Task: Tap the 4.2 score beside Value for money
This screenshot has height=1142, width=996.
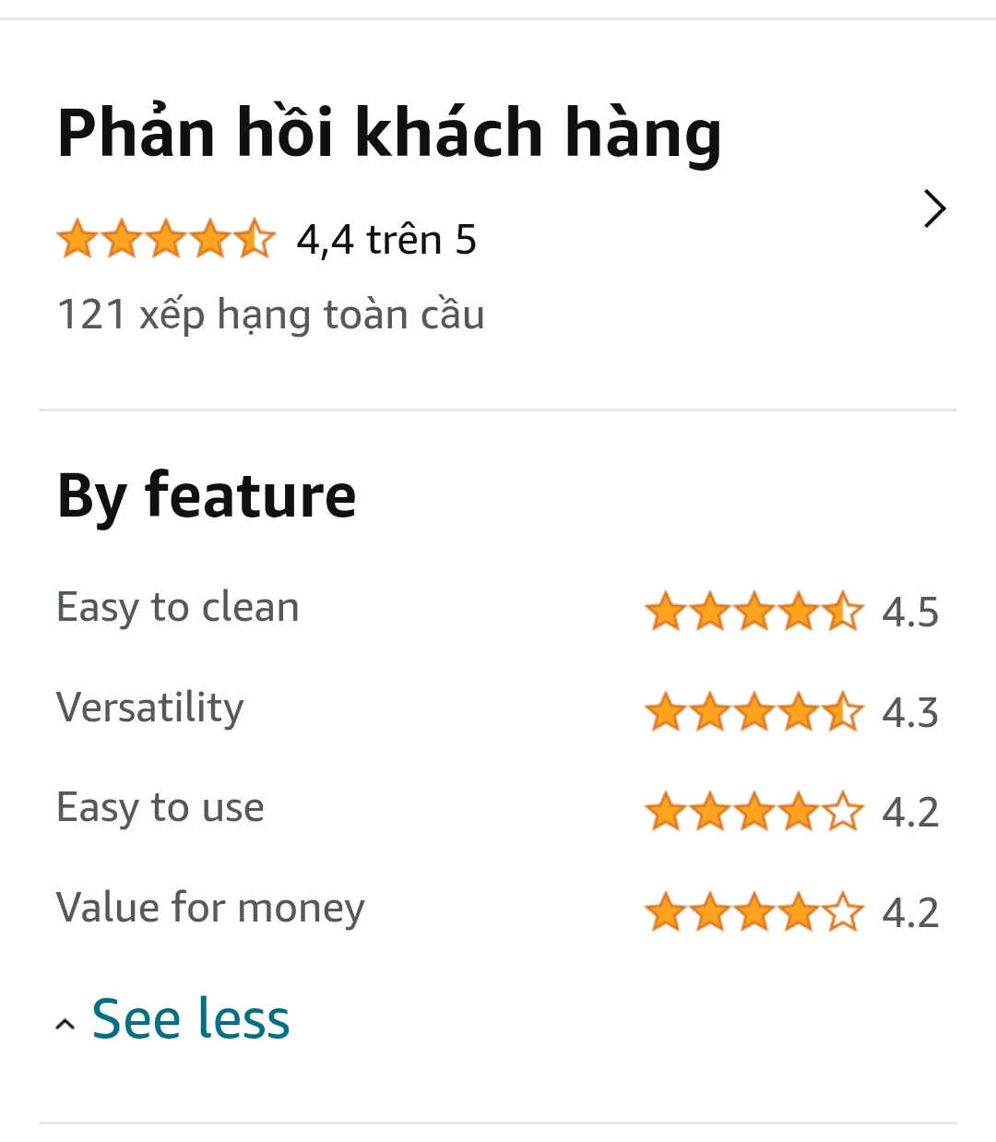Action: [910, 913]
